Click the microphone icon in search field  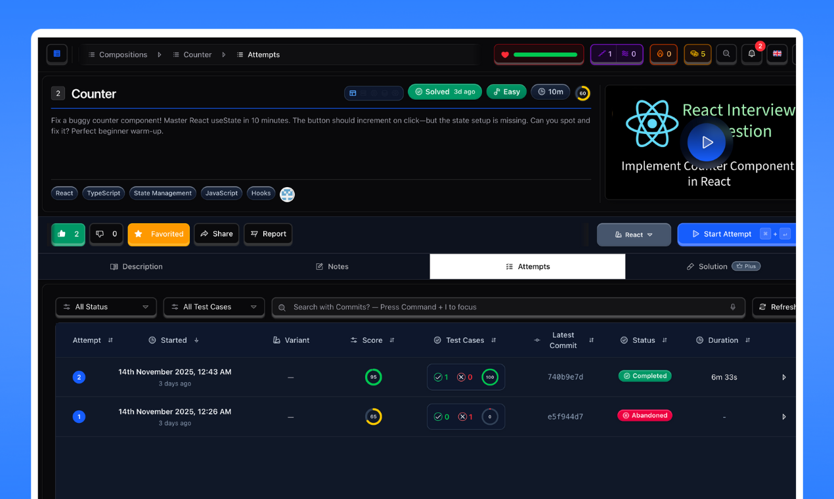[733, 307]
